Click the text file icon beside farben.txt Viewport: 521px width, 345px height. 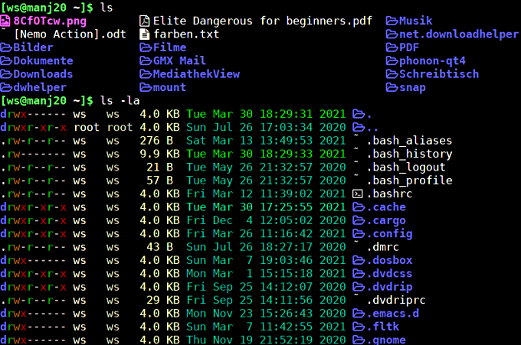pos(145,34)
